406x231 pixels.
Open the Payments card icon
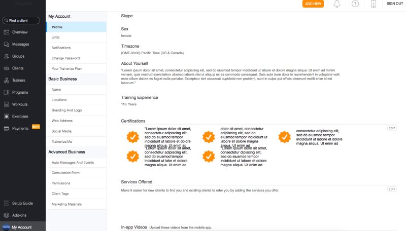(x=7, y=129)
